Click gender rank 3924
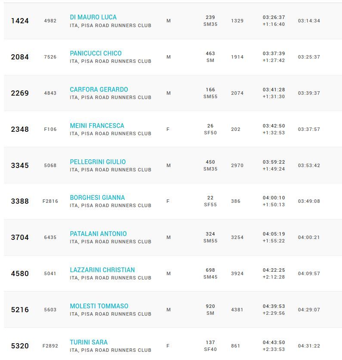 (237, 273)
